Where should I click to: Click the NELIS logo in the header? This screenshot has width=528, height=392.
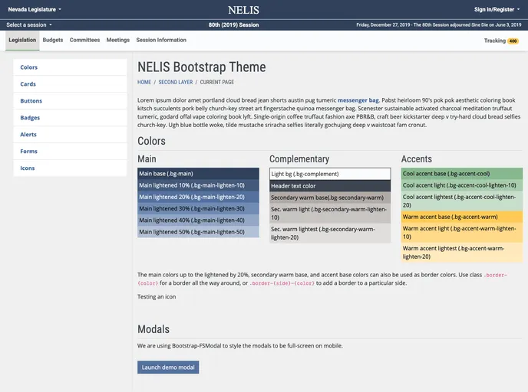243,10
